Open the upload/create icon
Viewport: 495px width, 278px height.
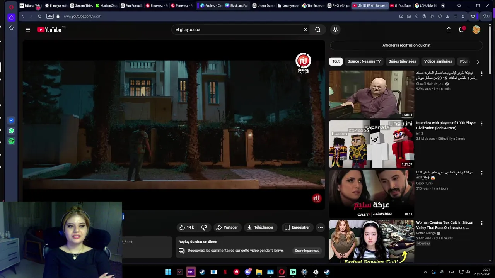(x=449, y=29)
